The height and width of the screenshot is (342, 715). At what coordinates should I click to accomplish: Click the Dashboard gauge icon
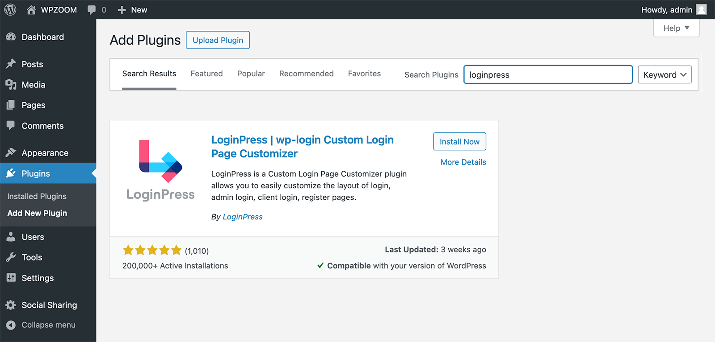click(11, 37)
